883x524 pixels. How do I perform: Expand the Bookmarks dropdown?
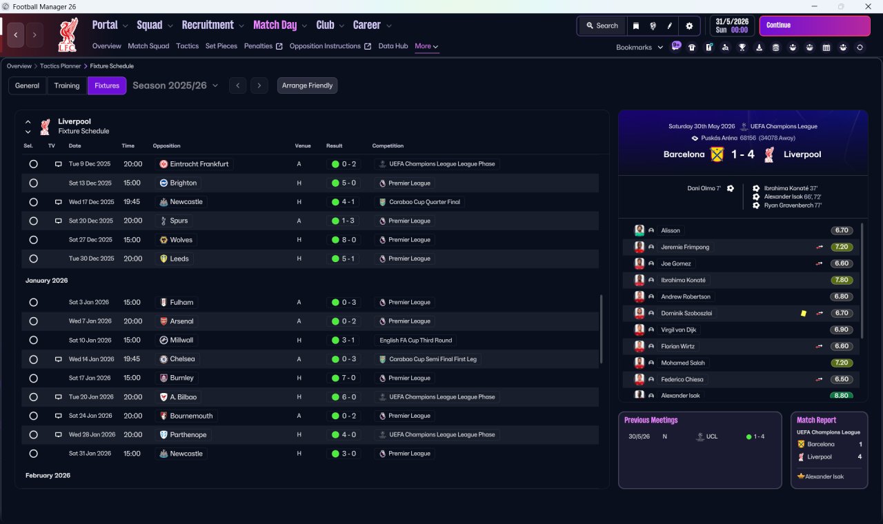pyautogui.click(x=639, y=48)
